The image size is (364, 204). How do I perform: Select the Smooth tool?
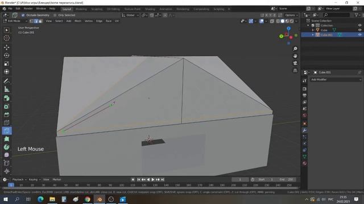point(6,155)
